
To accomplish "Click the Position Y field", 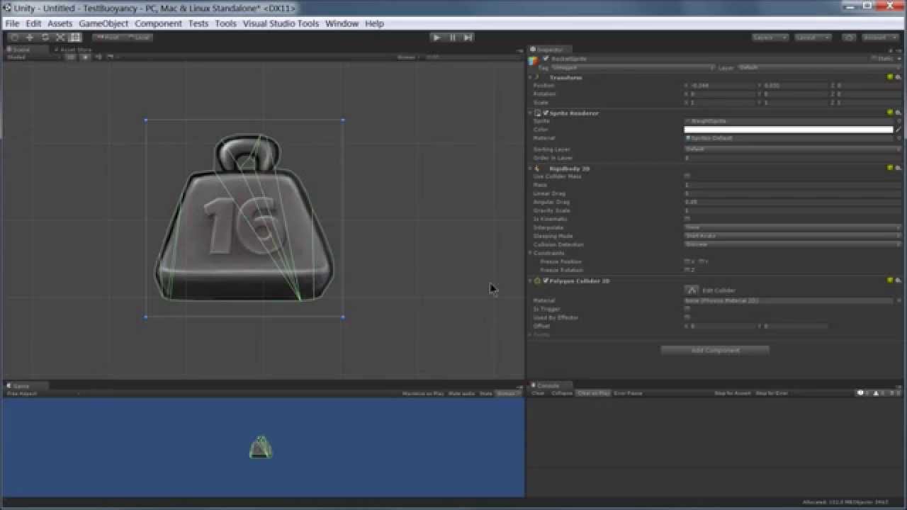I will 796,86.
